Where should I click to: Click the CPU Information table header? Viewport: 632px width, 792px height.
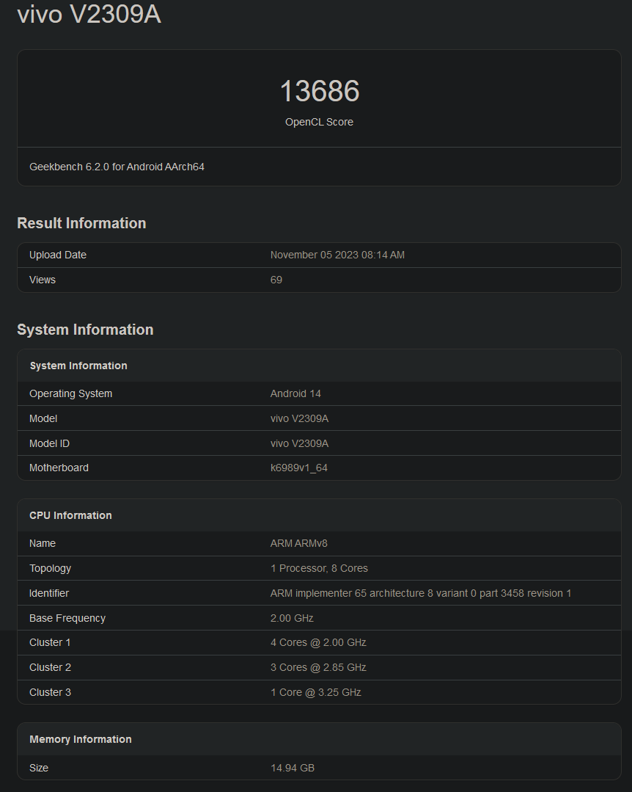coord(70,516)
